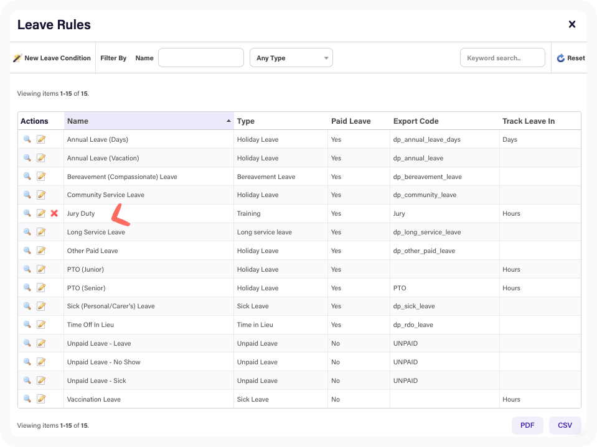View details of Annual Leave (Vacation)
This screenshot has width=597, height=447.
27,158
